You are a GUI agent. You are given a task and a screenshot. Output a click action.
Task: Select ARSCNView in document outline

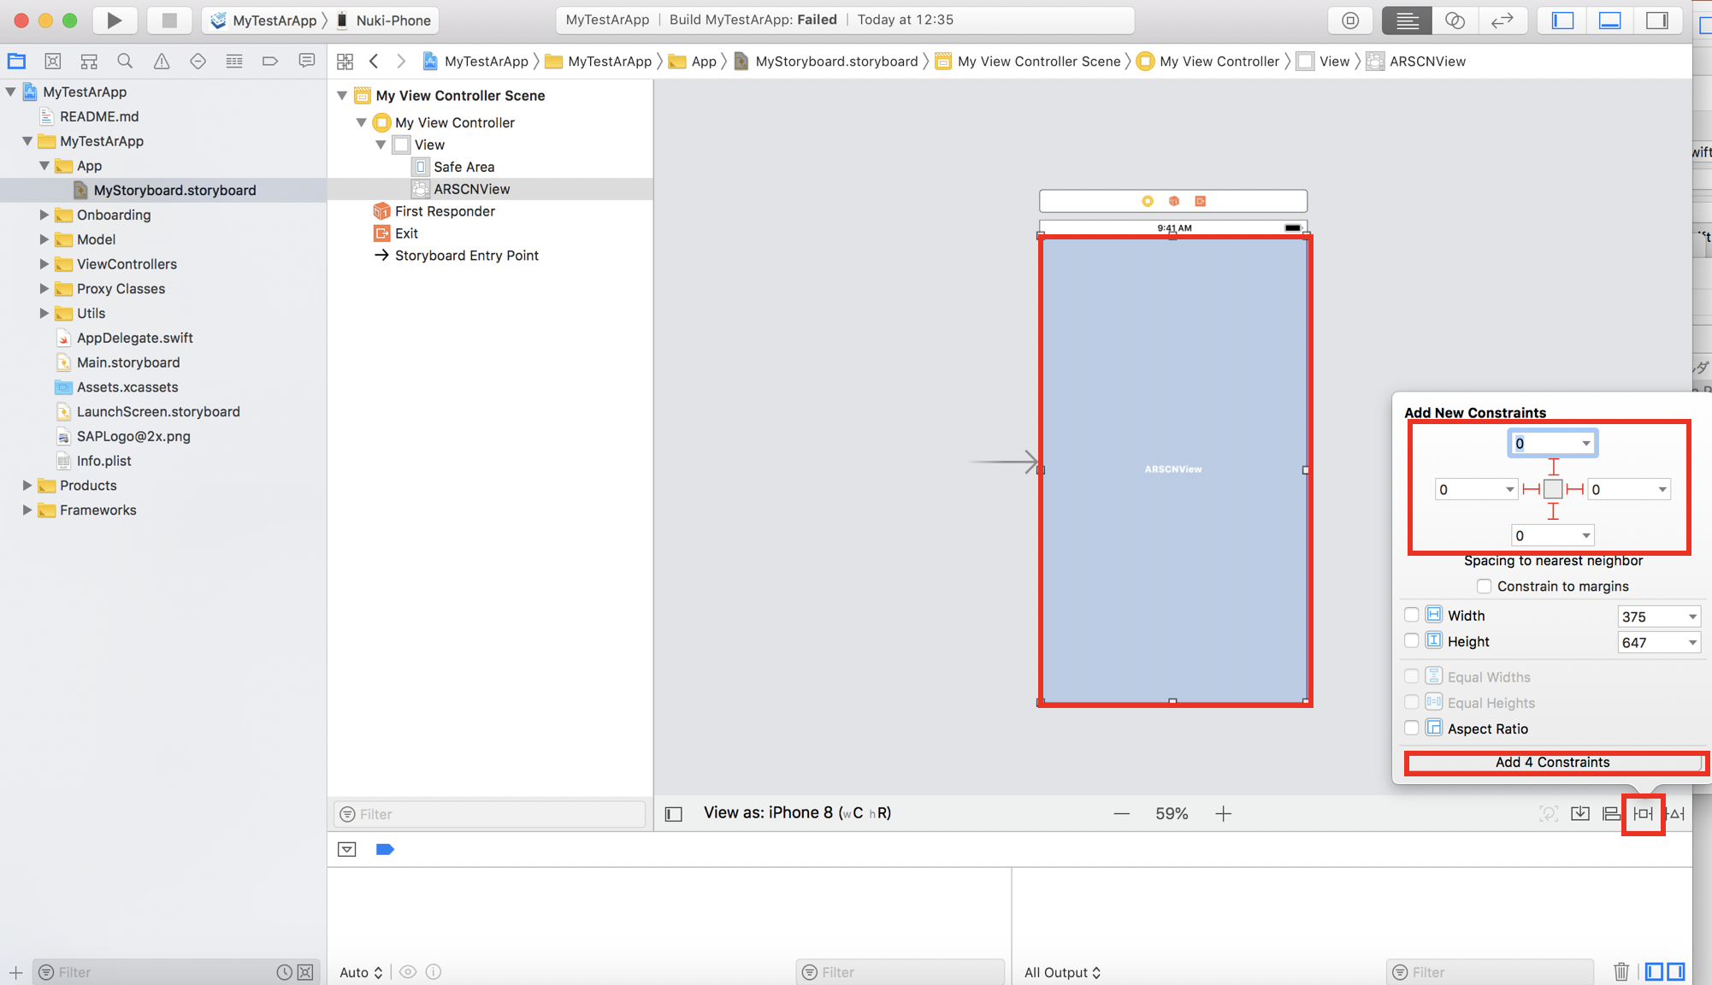tap(471, 189)
